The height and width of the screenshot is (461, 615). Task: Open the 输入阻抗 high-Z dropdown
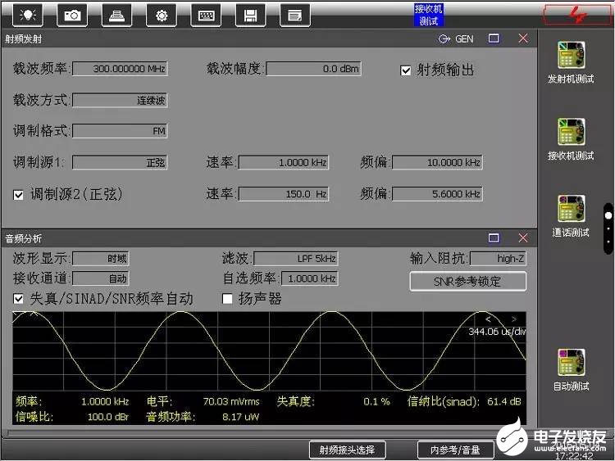pos(498,259)
